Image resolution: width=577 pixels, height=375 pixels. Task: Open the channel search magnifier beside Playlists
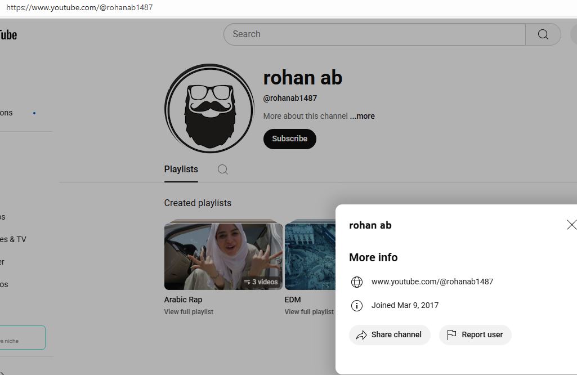click(x=223, y=169)
